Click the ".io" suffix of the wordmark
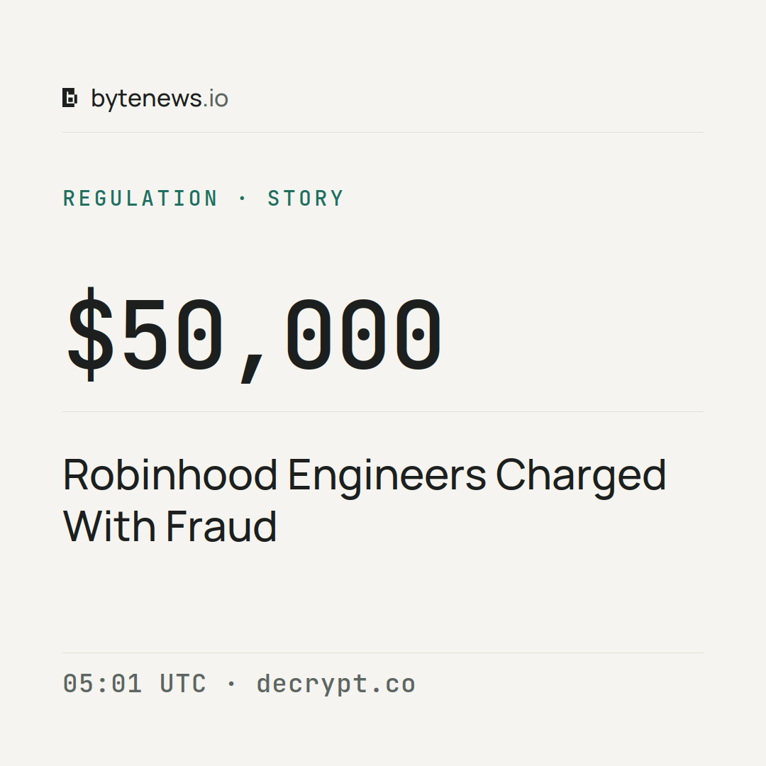 point(216,99)
